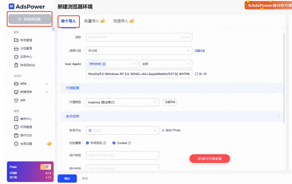Click the User Agent string field
Image resolution: width=292 pixels, height=184 pixels.
(139, 74)
